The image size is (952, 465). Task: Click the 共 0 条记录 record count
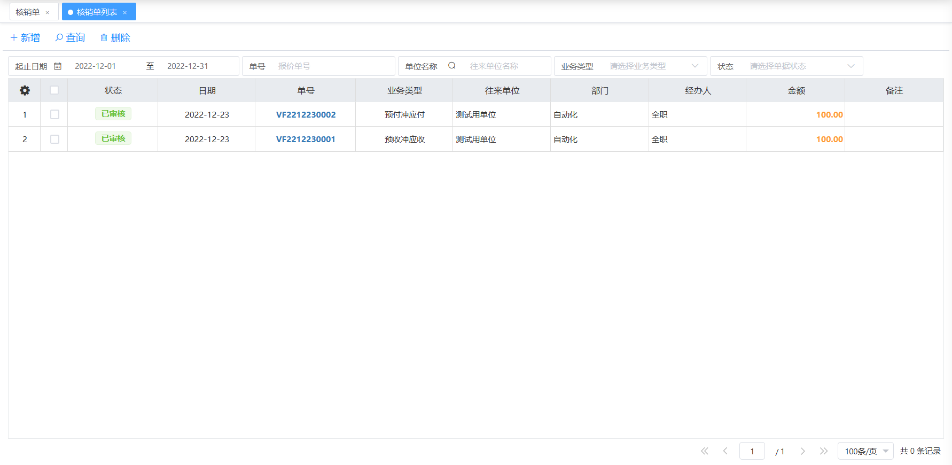pyautogui.click(x=920, y=451)
